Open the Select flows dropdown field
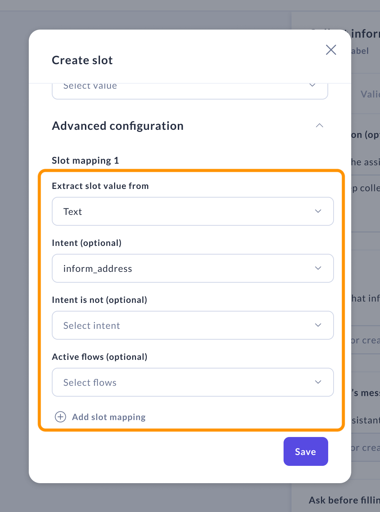 point(193,382)
